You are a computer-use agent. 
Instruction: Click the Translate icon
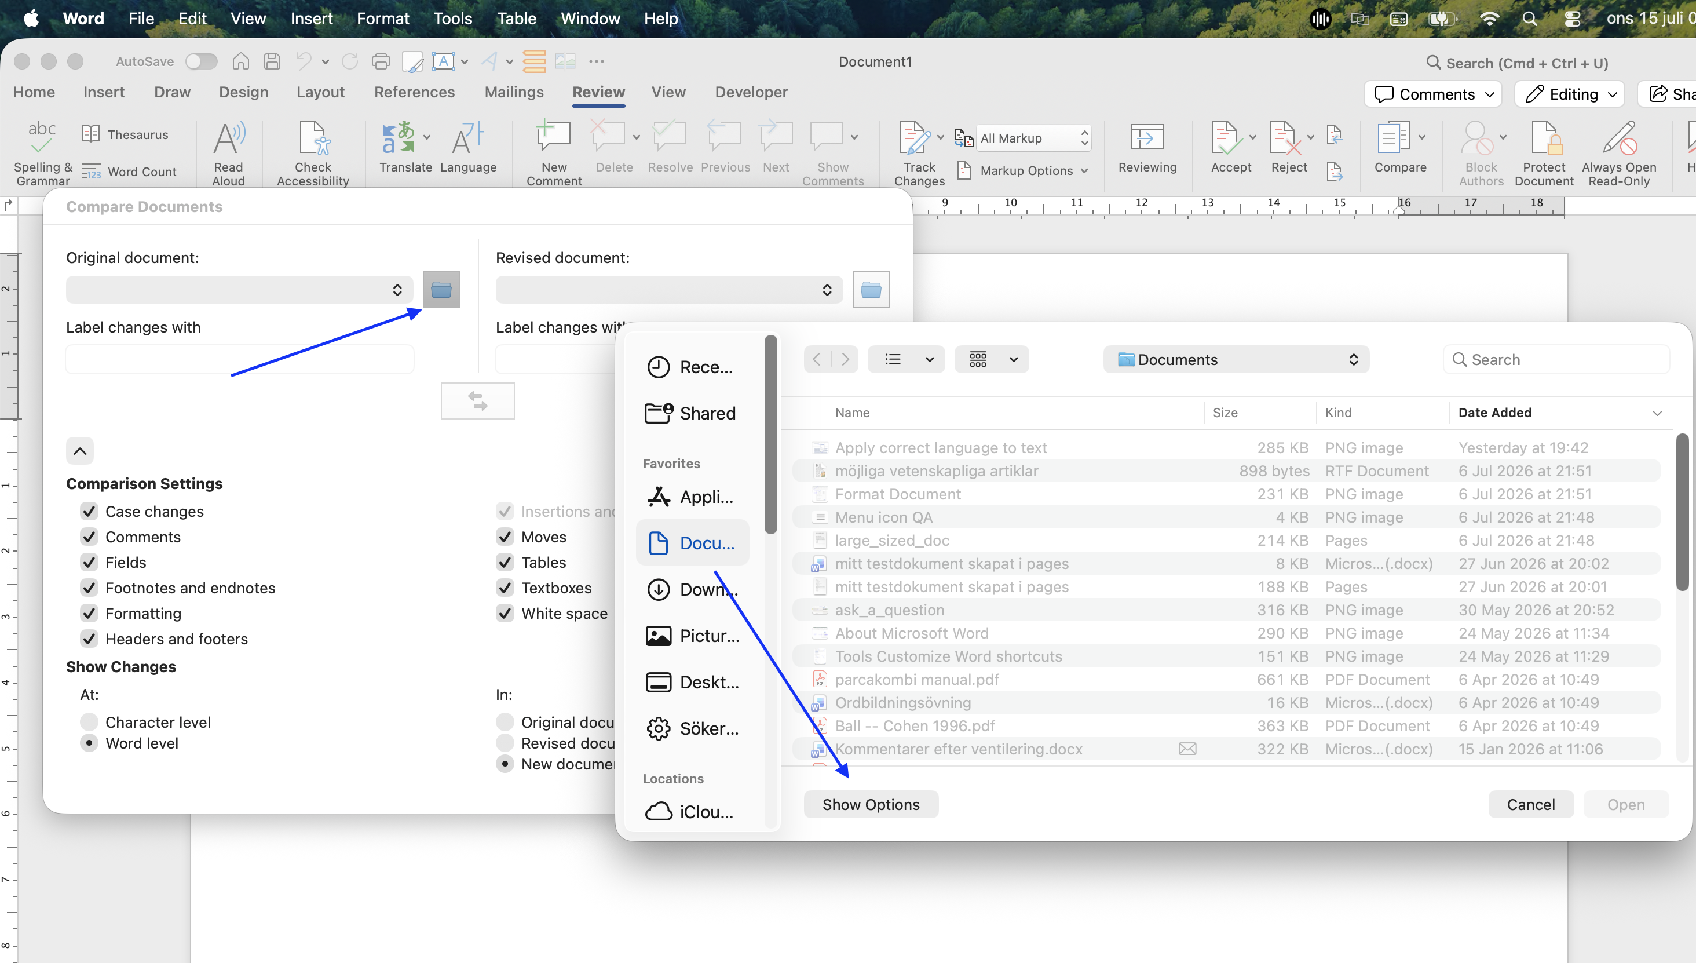(397, 137)
